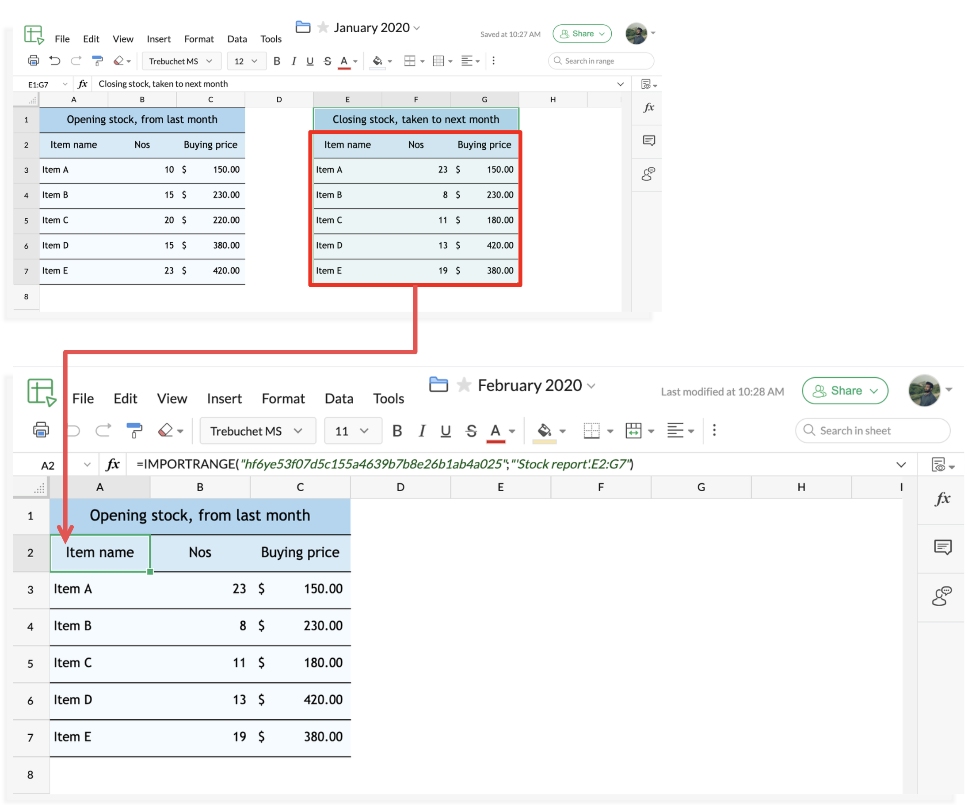Click the print icon in February toolbar
Viewport: 968px width, 805px height.
(x=41, y=430)
